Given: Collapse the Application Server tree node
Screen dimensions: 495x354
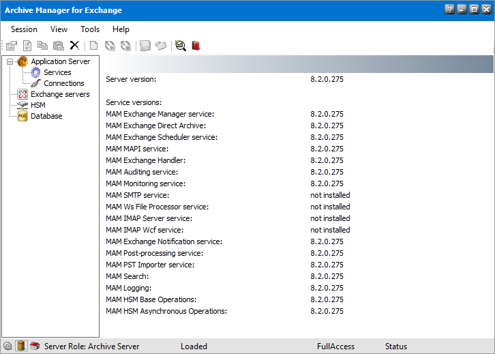Looking at the screenshot, I should (x=10, y=61).
